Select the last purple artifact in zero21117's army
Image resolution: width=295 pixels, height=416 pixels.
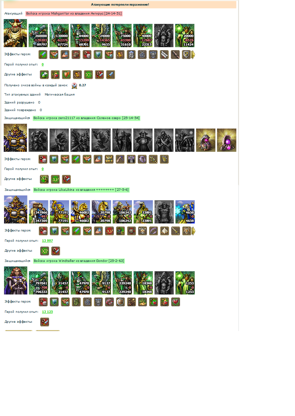(227, 140)
